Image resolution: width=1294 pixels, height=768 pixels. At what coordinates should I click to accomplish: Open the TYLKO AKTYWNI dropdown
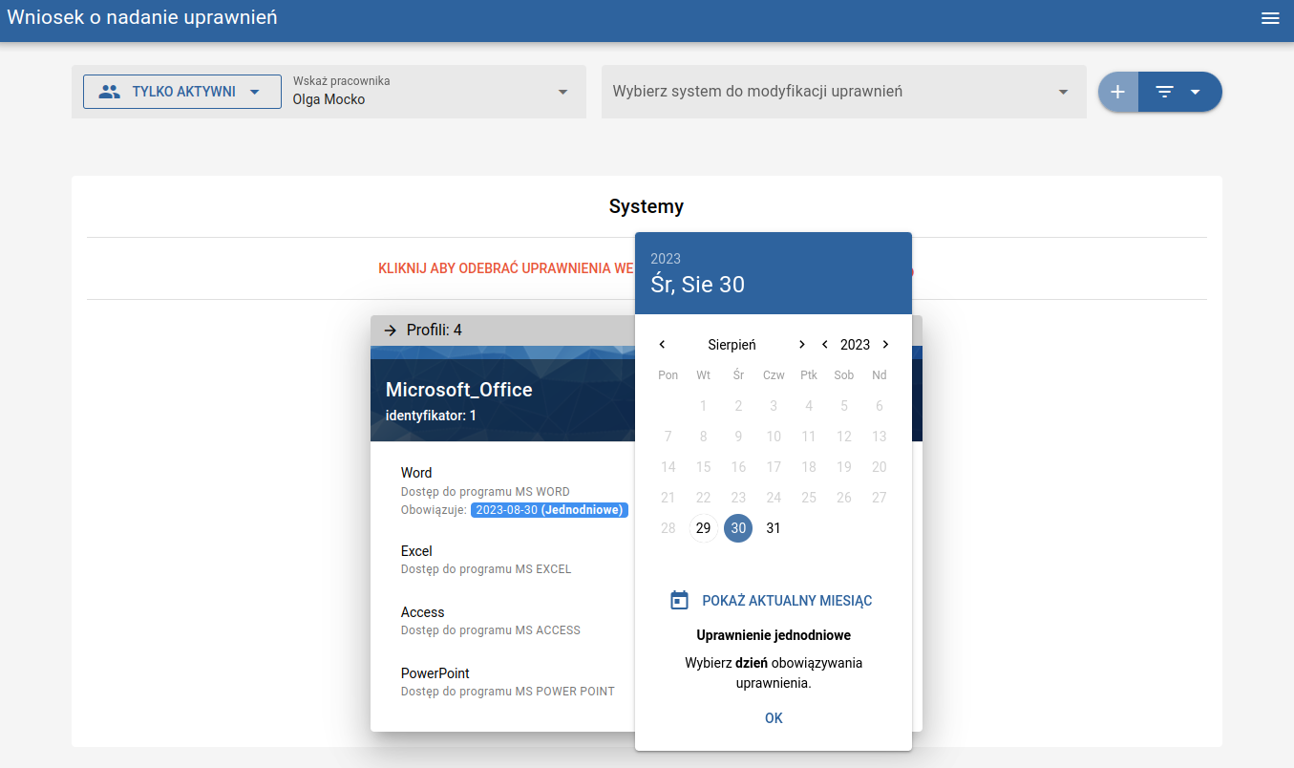pyautogui.click(x=181, y=92)
